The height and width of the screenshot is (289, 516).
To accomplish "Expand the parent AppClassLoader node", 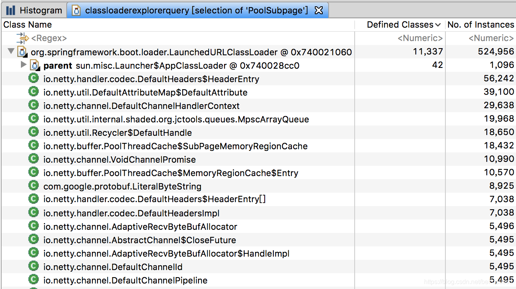I will click(24, 64).
